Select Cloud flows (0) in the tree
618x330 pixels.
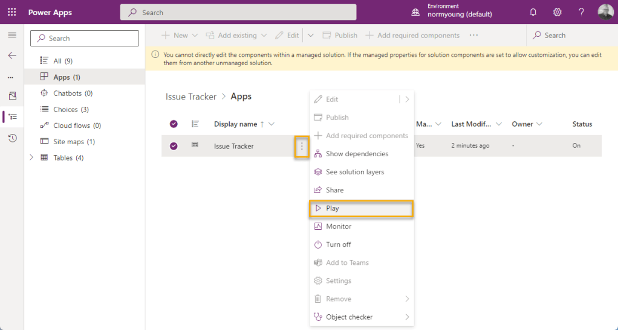[84, 125]
